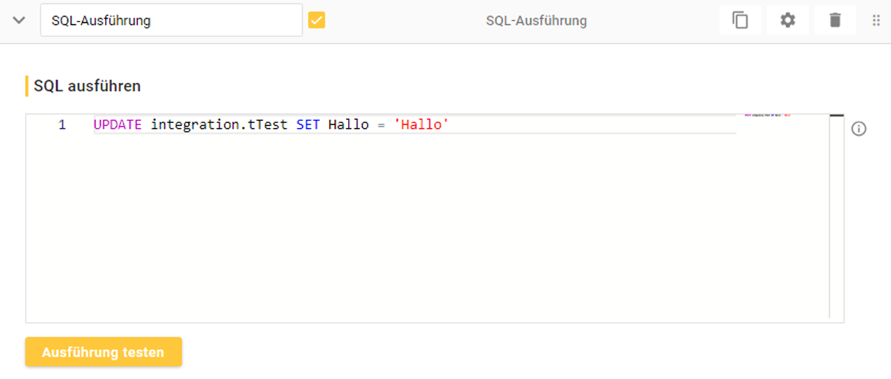
Task: Delete the step with the trash icon
Action: tap(834, 20)
